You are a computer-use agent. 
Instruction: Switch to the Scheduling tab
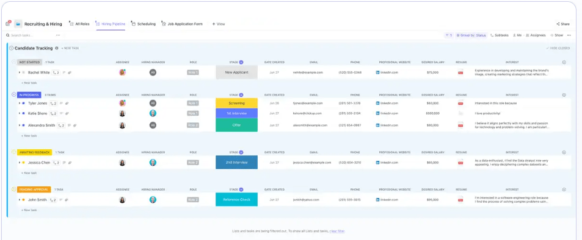pos(144,24)
